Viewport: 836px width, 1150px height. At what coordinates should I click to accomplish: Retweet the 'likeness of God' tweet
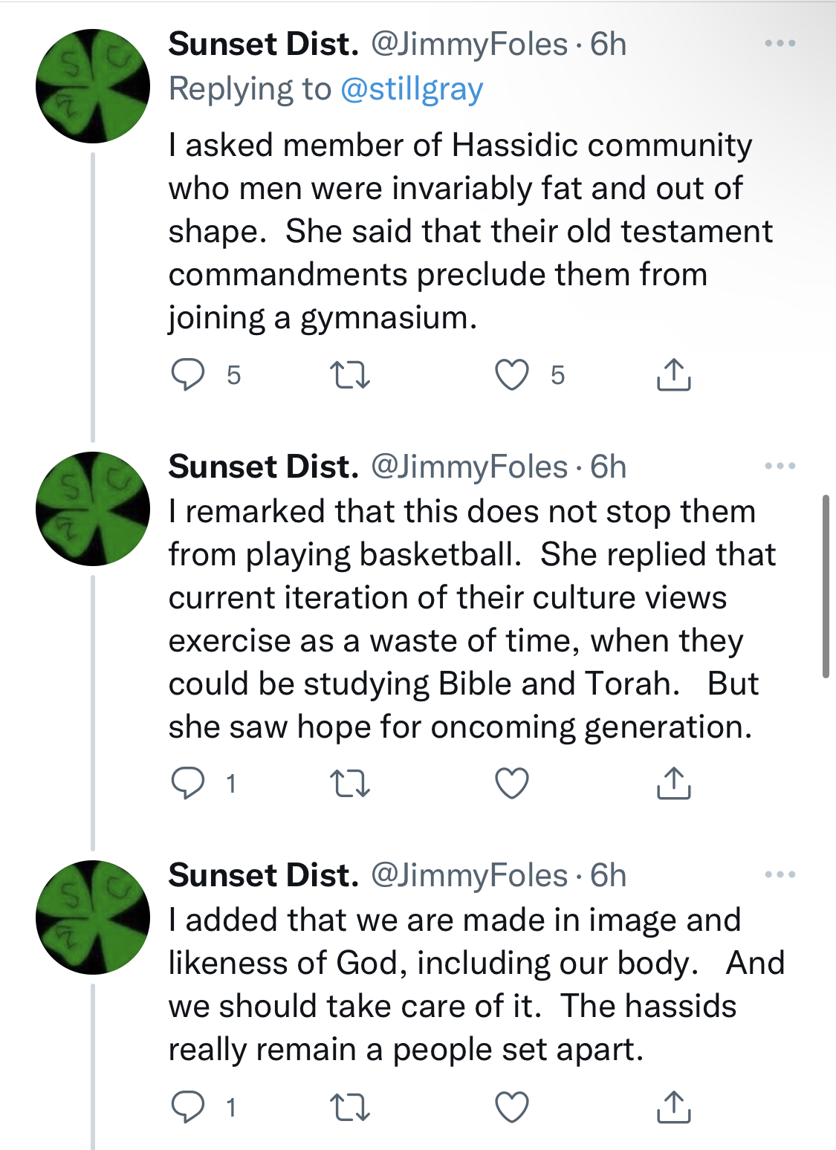[x=349, y=1107]
